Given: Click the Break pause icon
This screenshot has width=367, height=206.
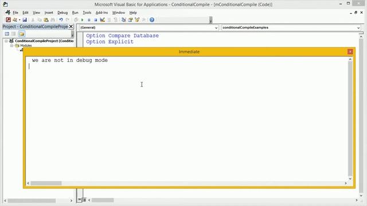Looking at the screenshot, I should pyautogui.click(x=89, y=20).
